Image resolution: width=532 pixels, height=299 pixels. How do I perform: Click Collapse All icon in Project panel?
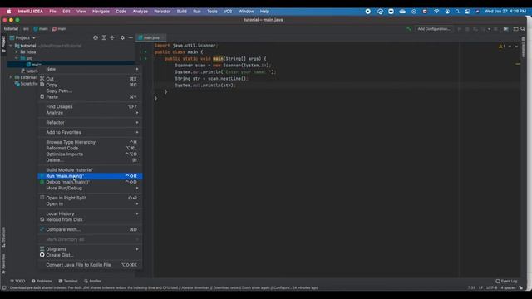coord(112,37)
